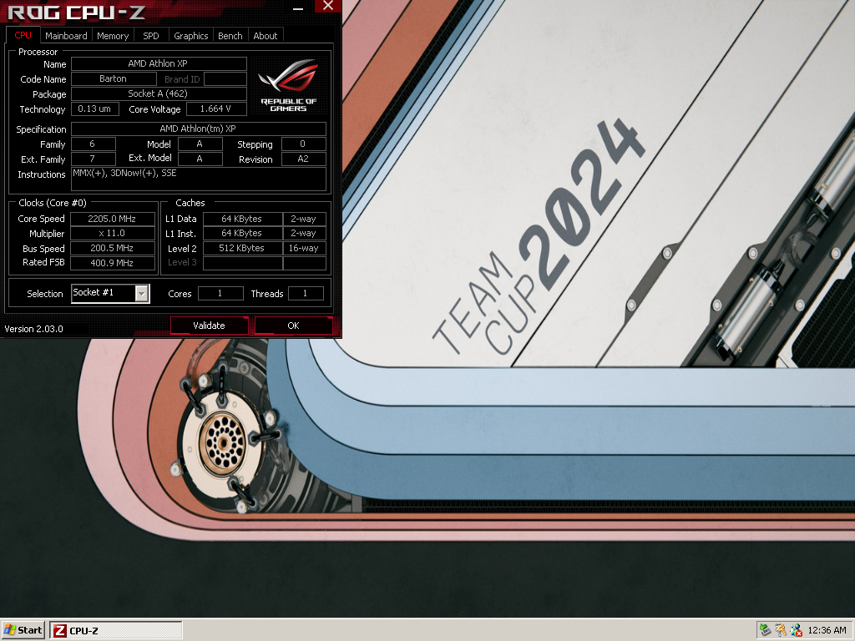
Task: Minimize the ROG CPU-Z window
Action: click(298, 8)
